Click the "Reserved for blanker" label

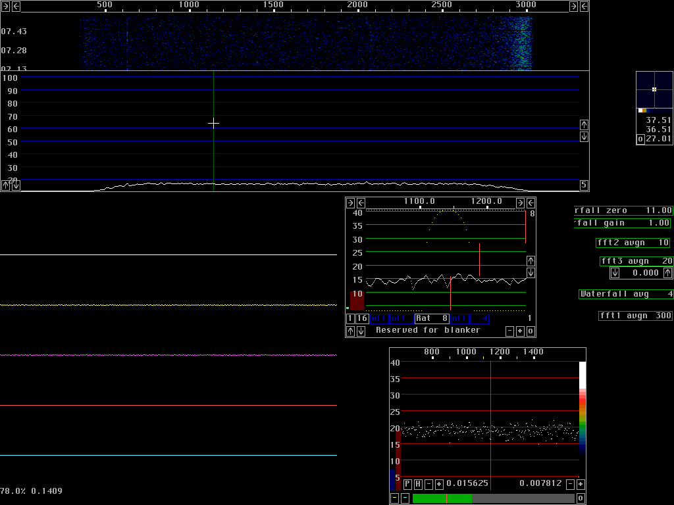[x=428, y=330]
